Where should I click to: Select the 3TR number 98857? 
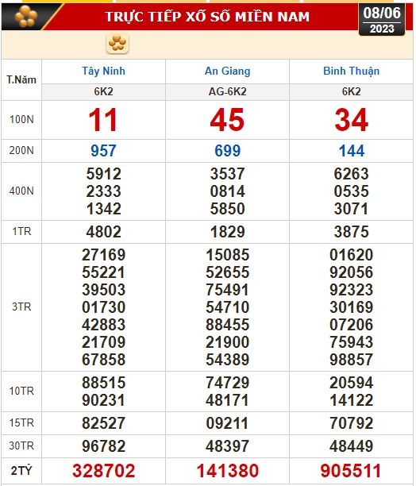pyautogui.click(x=351, y=360)
